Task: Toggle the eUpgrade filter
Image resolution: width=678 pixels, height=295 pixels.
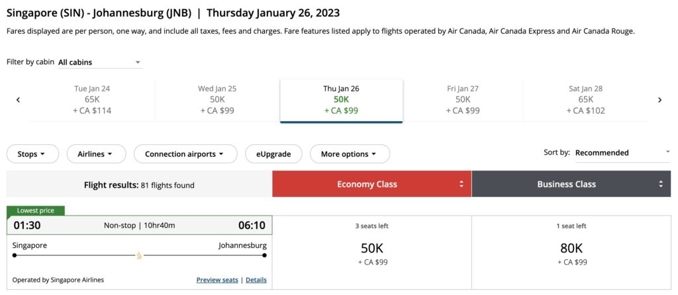Action: (x=273, y=154)
